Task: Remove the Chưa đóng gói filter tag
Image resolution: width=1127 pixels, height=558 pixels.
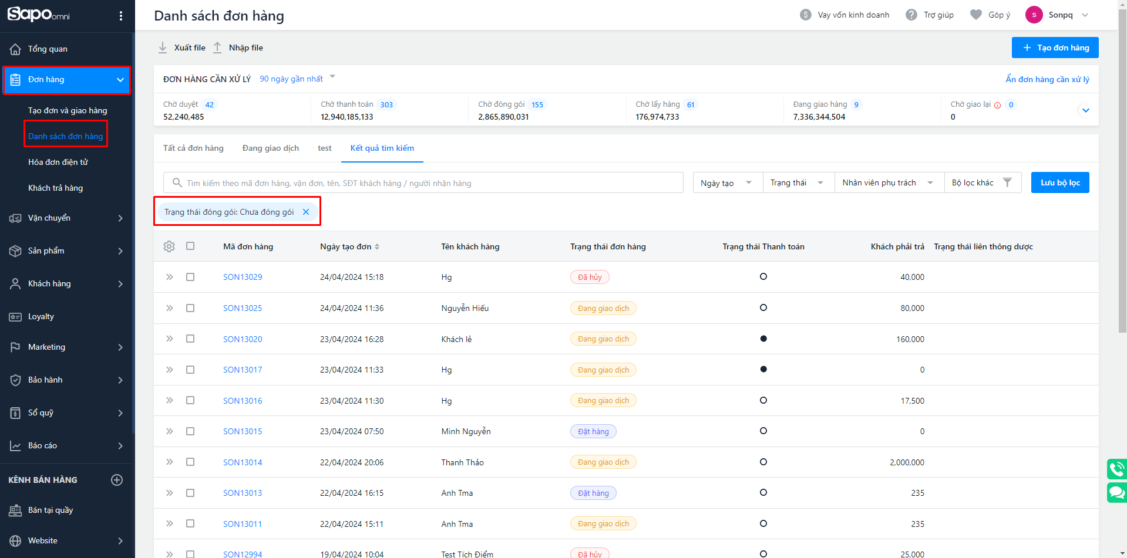Action: 306,212
